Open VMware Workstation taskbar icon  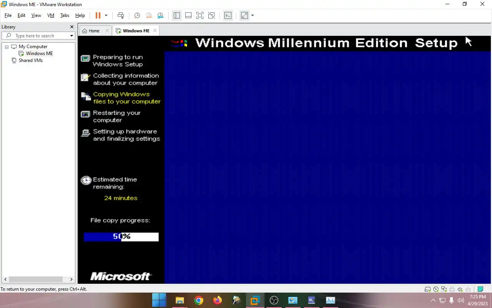click(x=255, y=300)
